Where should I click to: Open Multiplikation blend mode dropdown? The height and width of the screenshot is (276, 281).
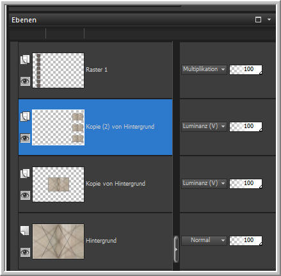click(204, 69)
